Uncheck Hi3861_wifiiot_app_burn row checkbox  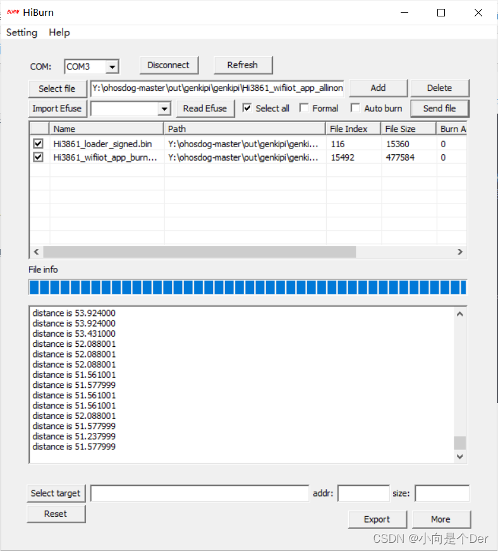[x=39, y=157]
